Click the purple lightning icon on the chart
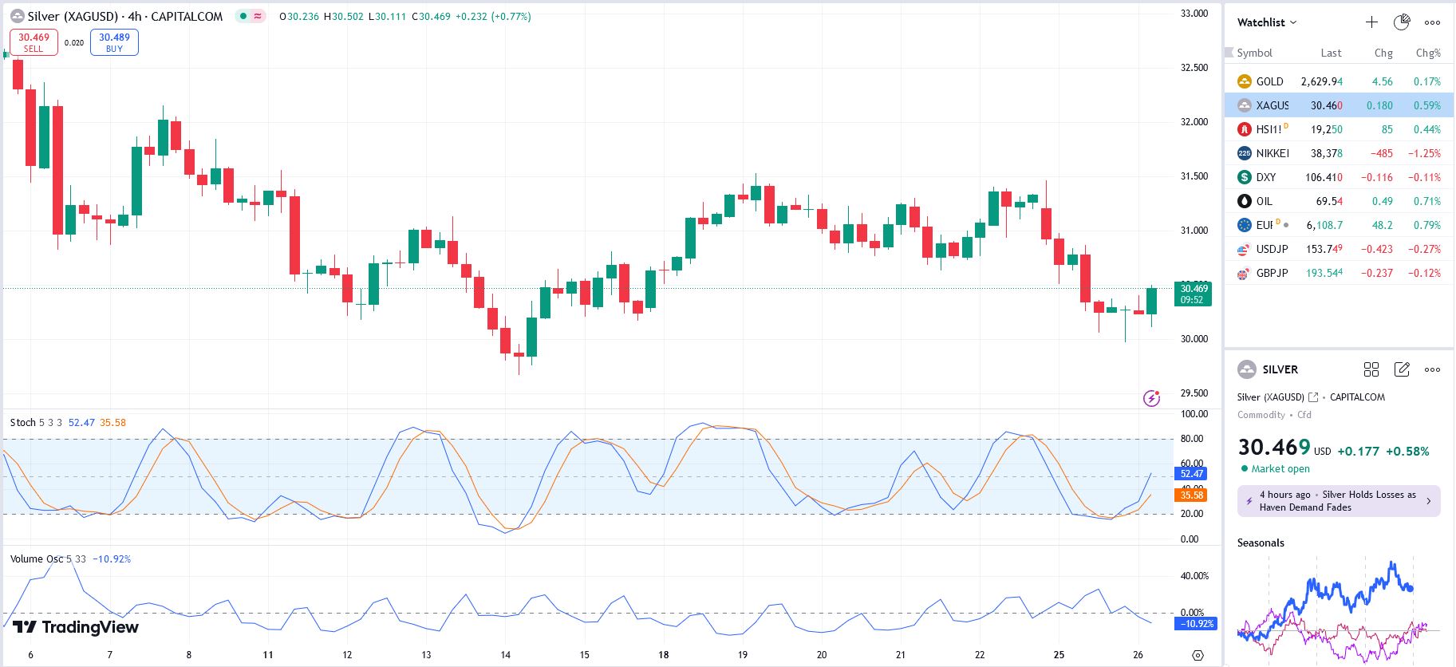This screenshot has width=1456, height=667. click(1151, 398)
